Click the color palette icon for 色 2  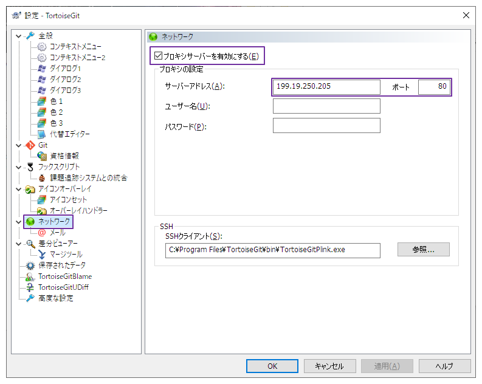(42, 112)
